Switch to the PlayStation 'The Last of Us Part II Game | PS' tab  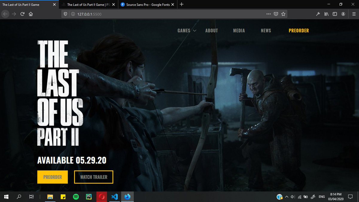pyautogui.click(x=88, y=4)
